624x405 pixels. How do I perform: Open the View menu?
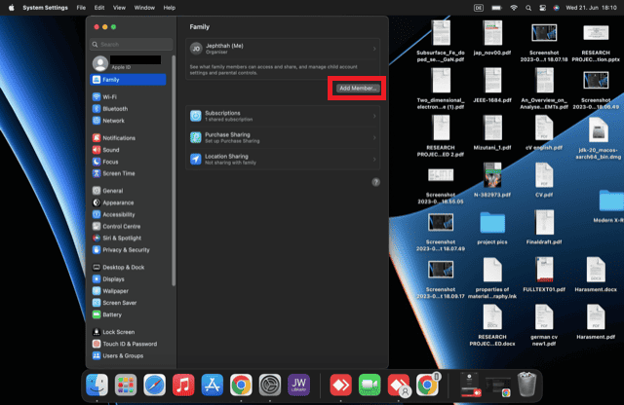point(119,7)
